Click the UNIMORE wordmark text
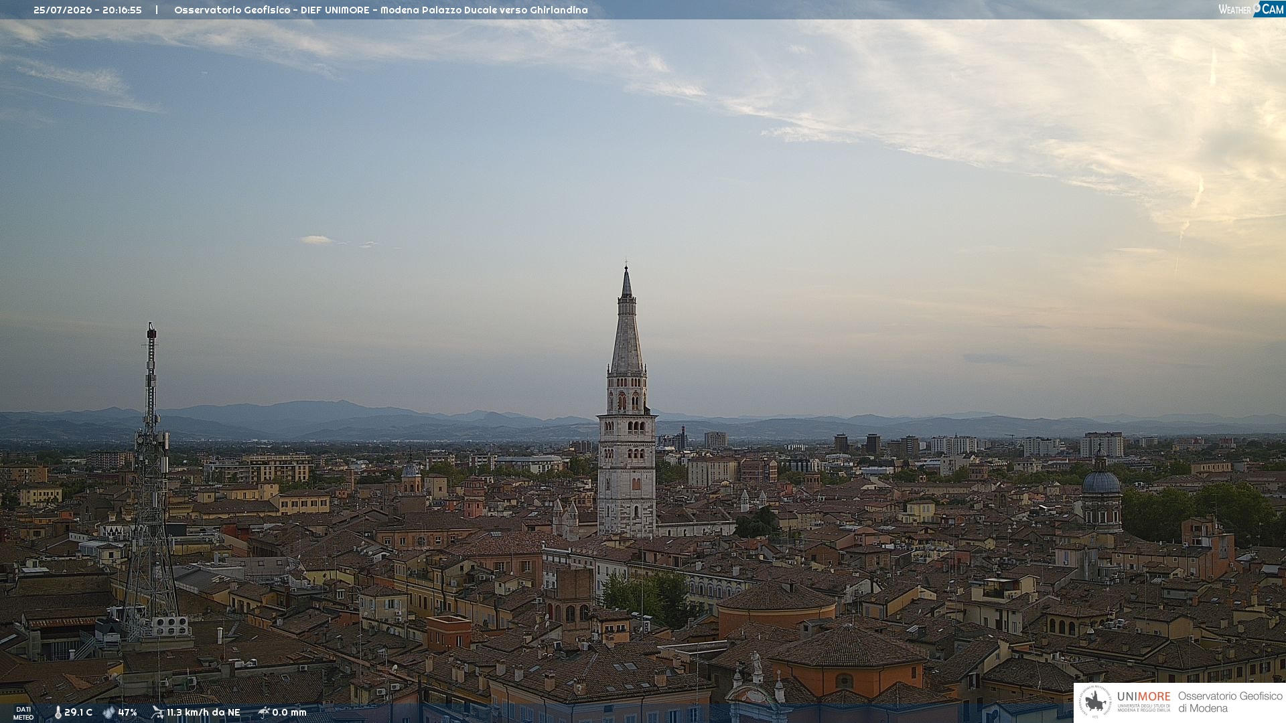The image size is (1286, 723). (x=1143, y=697)
